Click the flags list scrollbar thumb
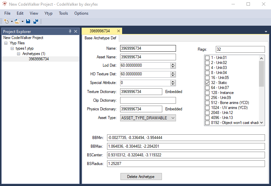The width and height of the screenshot is (271, 186). 262,74
